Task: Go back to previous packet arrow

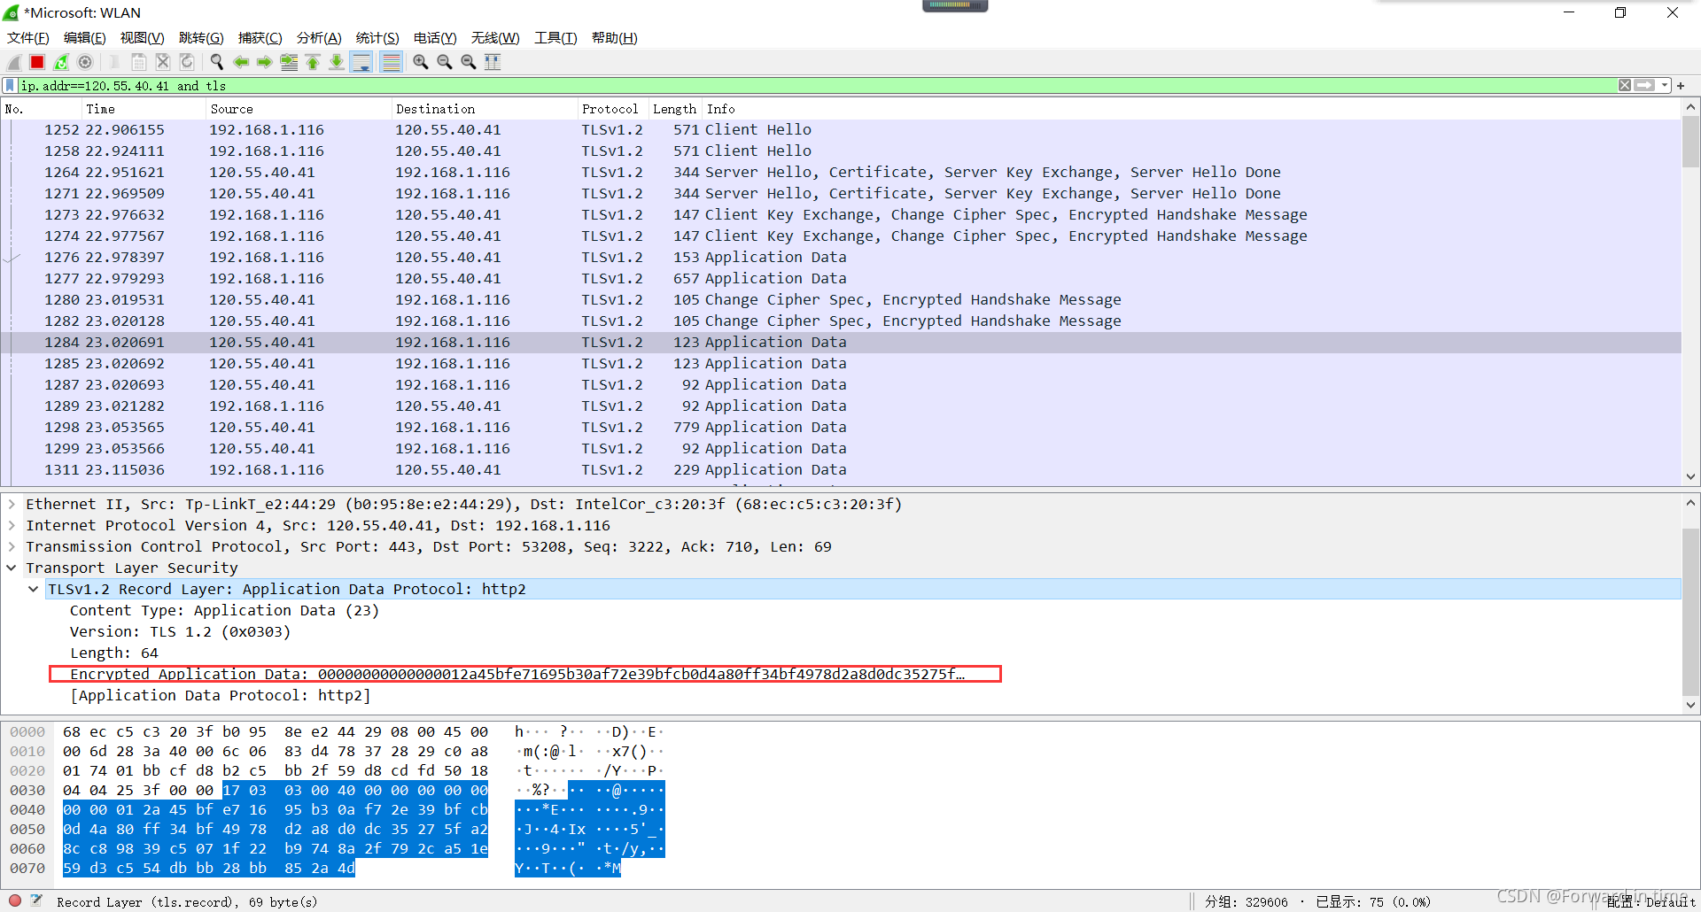Action: (241, 62)
